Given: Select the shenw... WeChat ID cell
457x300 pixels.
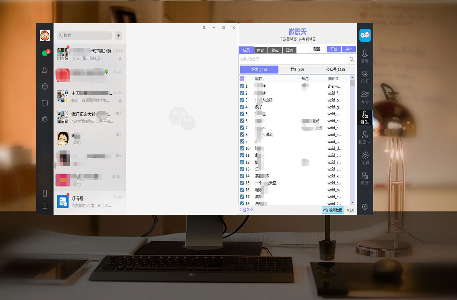Looking at the screenshot, I should [x=334, y=86].
